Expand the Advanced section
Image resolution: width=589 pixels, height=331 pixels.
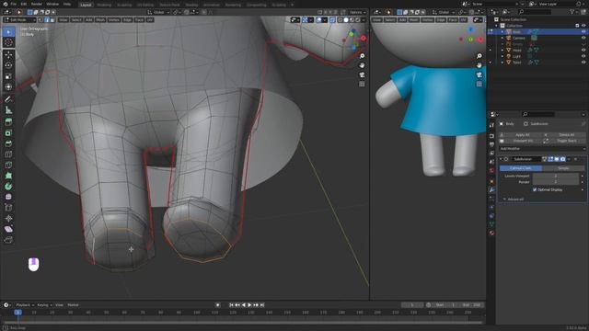[x=515, y=200]
